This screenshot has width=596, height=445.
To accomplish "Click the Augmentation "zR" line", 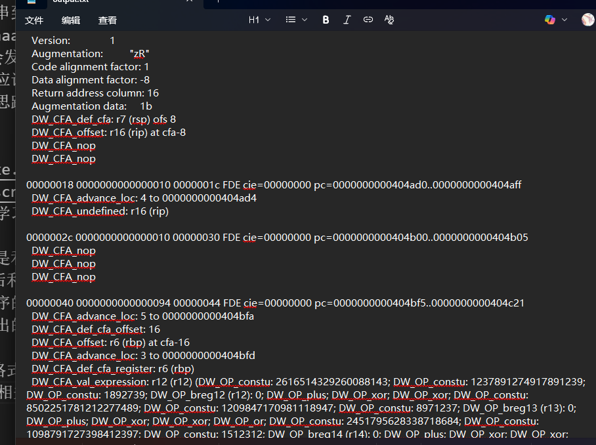I will [x=90, y=54].
